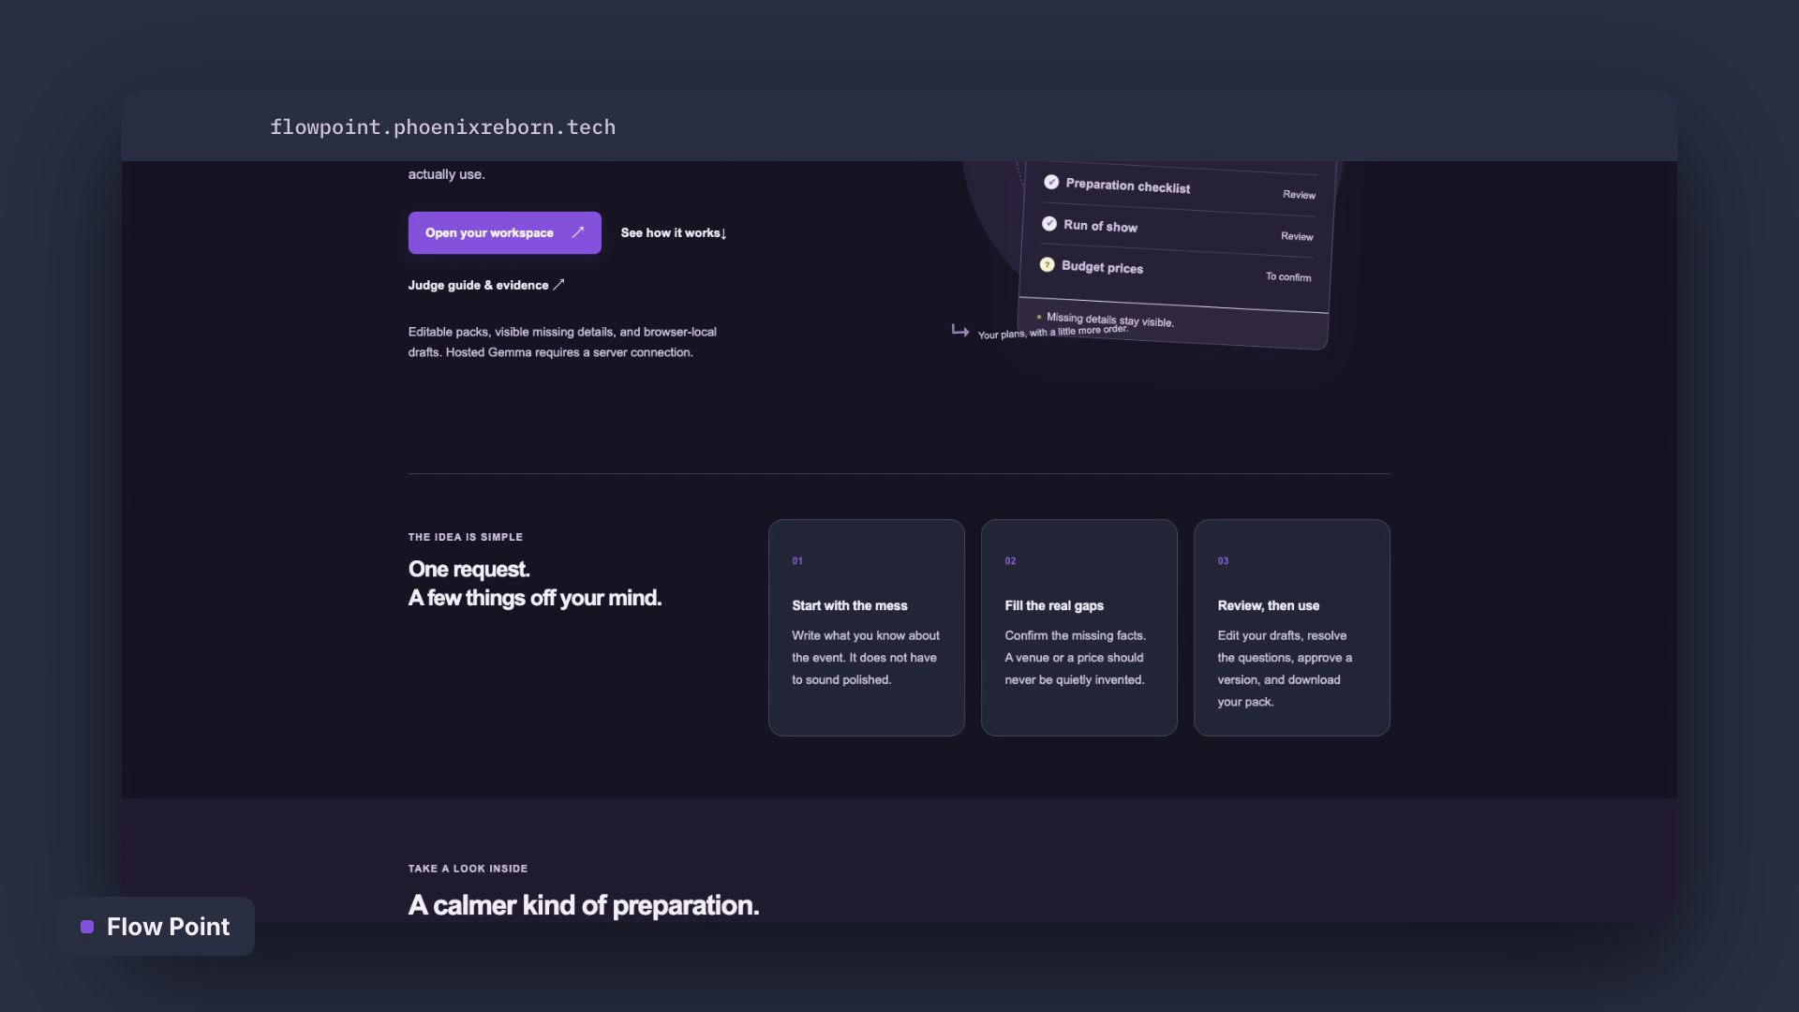Click Your plans, with a little more order text
Image resolution: width=1799 pixels, height=1012 pixels.
[1053, 332]
